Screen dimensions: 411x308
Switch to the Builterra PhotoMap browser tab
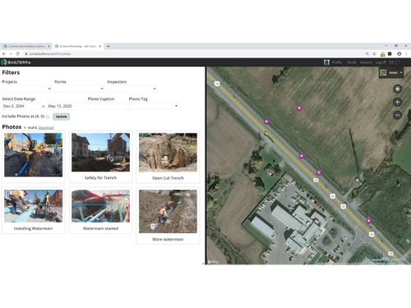(77, 46)
